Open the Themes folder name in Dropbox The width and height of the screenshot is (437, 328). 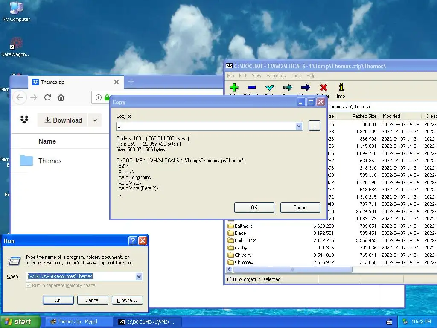coord(50,161)
